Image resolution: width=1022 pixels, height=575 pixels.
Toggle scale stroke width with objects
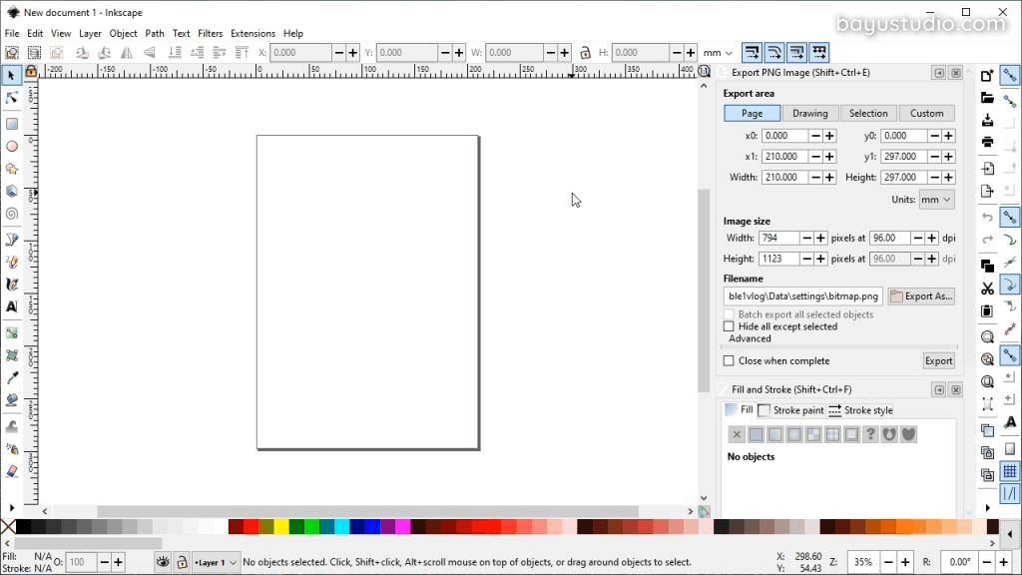[x=752, y=53]
